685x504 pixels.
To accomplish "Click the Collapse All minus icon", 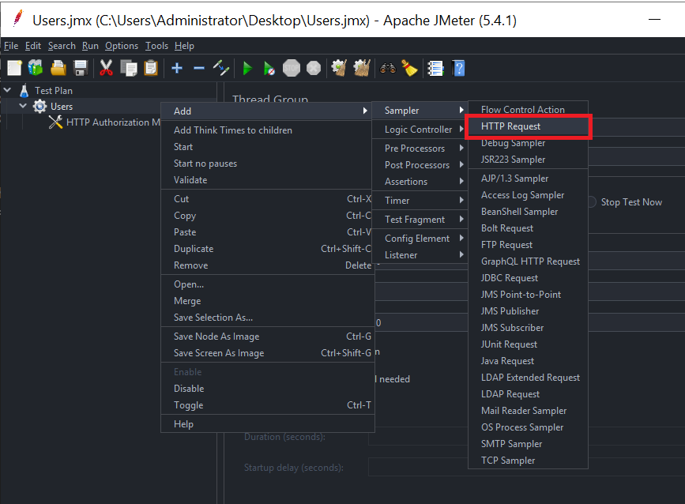I will pyautogui.click(x=199, y=68).
